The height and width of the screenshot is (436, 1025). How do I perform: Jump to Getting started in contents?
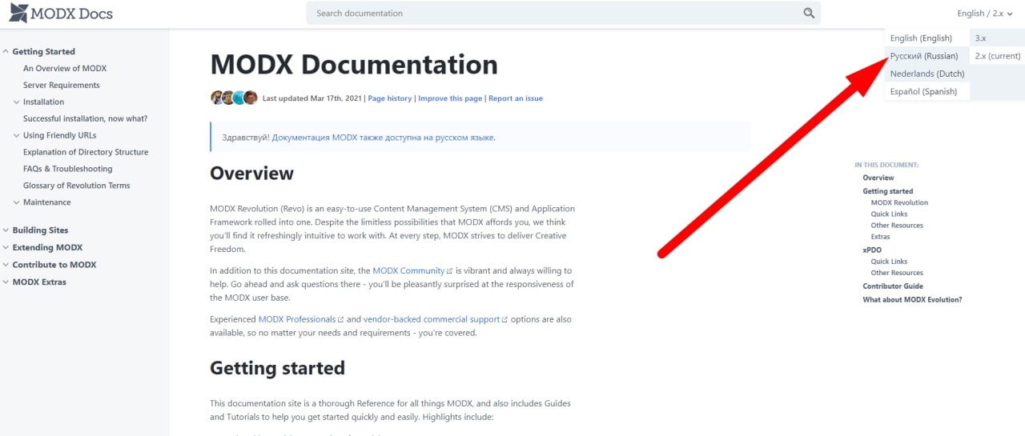888,191
